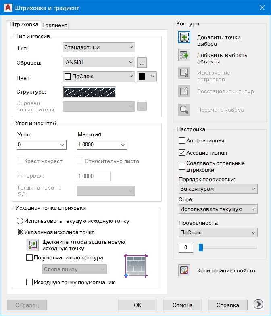Click the transparency value field showing 0
The width and height of the screenshot is (271, 316).
(x=186, y=247)
